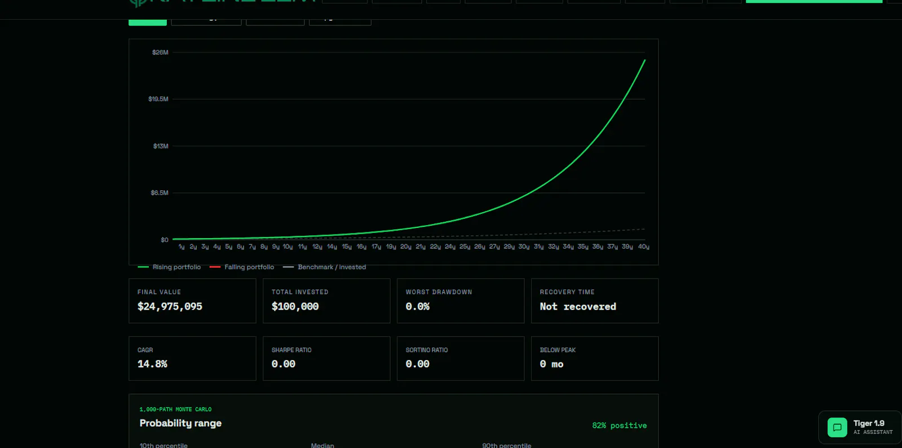Viewport: 902px width, 448px height.
Task: Click the CAGR 14.8% value
Action: point(152,364)
